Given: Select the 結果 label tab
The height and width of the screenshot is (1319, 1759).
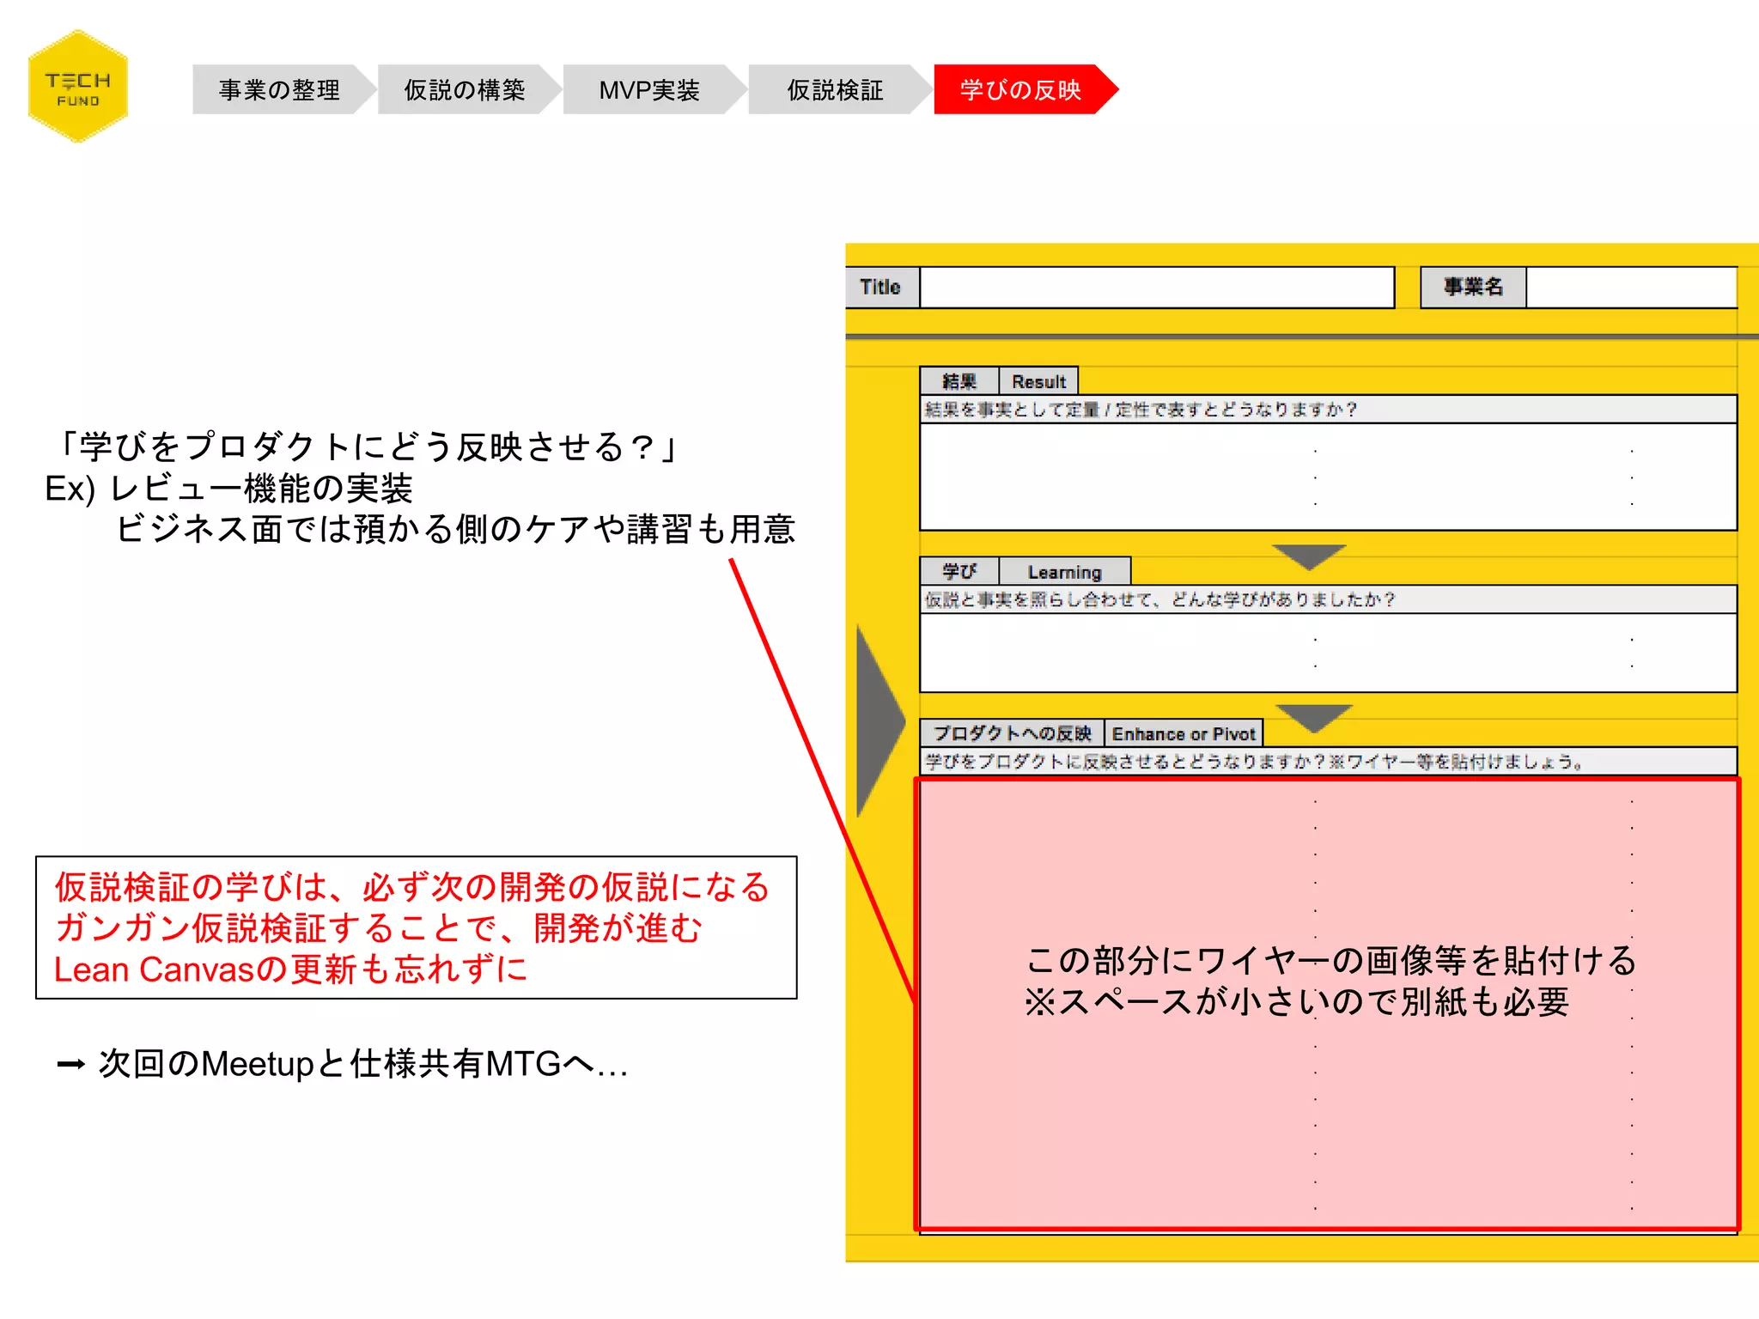Looking at the screenshot, I should coord(959,381).
